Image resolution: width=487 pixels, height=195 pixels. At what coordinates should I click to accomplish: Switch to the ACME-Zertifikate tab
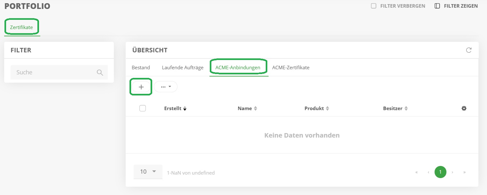tap(291, 68)
